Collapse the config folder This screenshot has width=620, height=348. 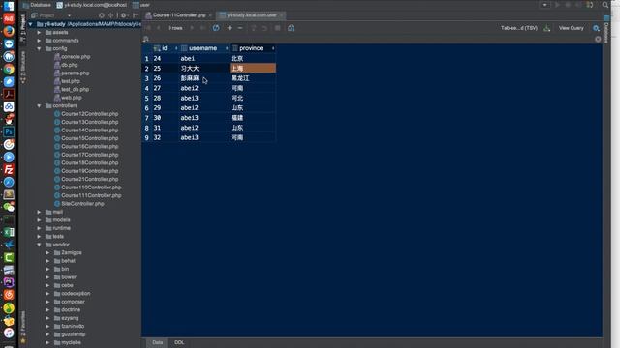click(x=39, y=48)
